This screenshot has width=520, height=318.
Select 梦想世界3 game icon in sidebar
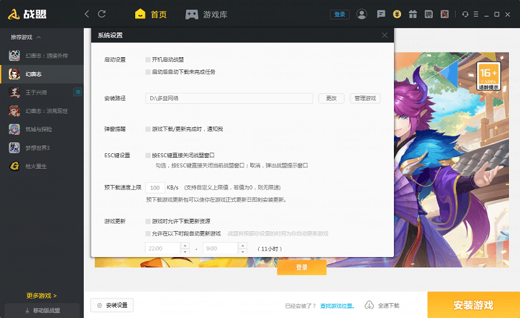click(14, 147)
